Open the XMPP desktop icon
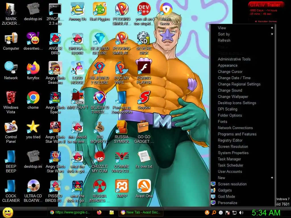The height and width of the screenshot is (218, 291). point(122,189)
